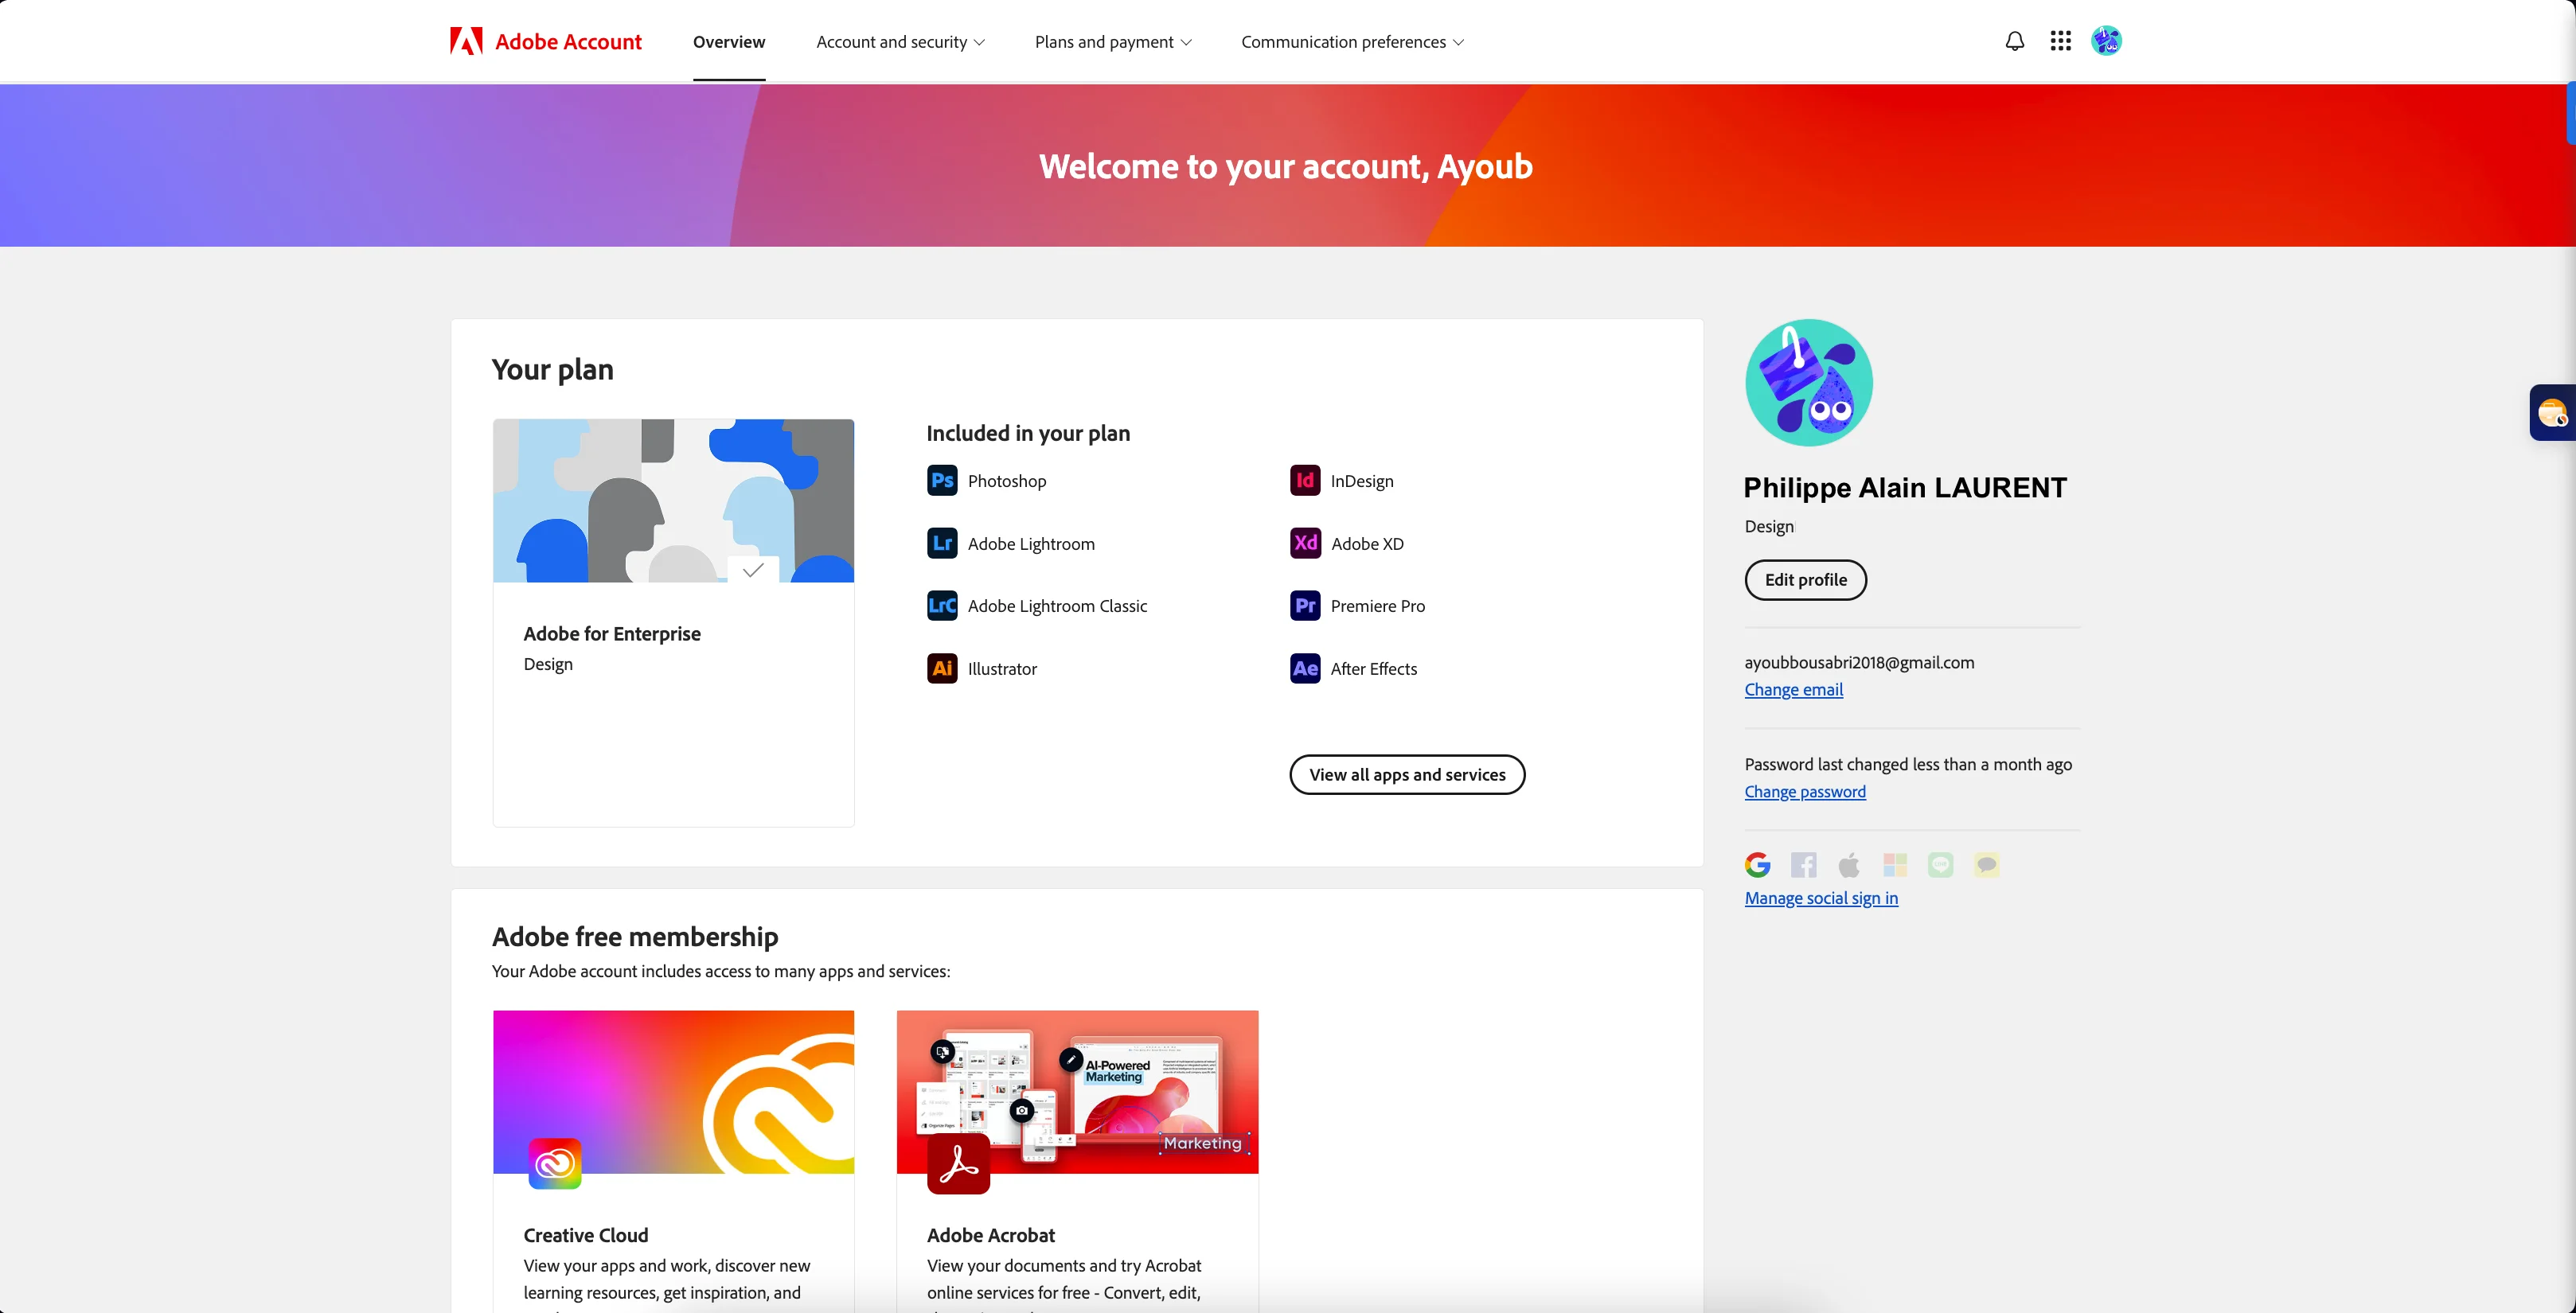
Task: Click the Edit profile button
Action: click(x=1805, y=580)
